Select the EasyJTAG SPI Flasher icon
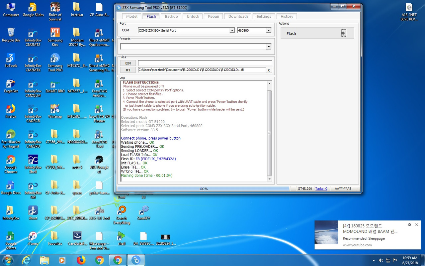The image size is (425, 266). coord(99,114)
